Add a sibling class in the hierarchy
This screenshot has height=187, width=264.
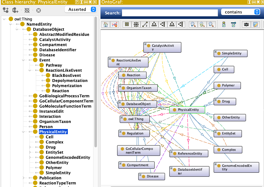[15, 10]
